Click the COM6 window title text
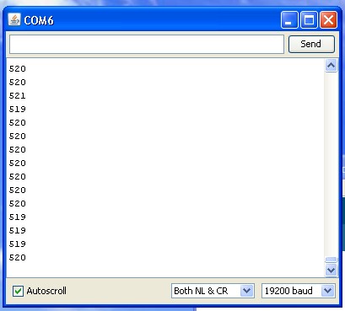345x311 pixels. (x=39, y=20)
